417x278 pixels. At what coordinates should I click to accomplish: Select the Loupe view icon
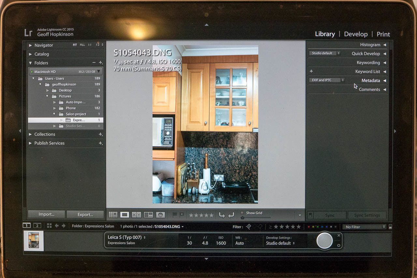pyautogui.click(x=124, y=215)
